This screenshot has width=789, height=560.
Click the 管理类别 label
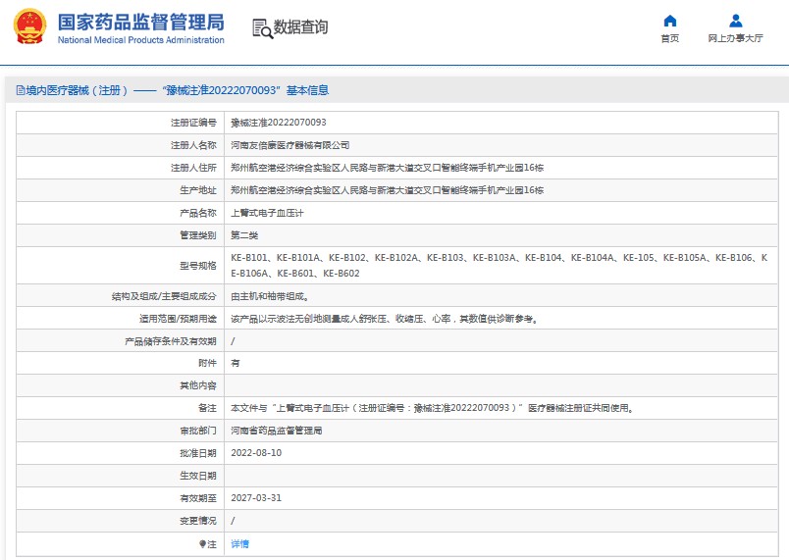coord(198,235)
